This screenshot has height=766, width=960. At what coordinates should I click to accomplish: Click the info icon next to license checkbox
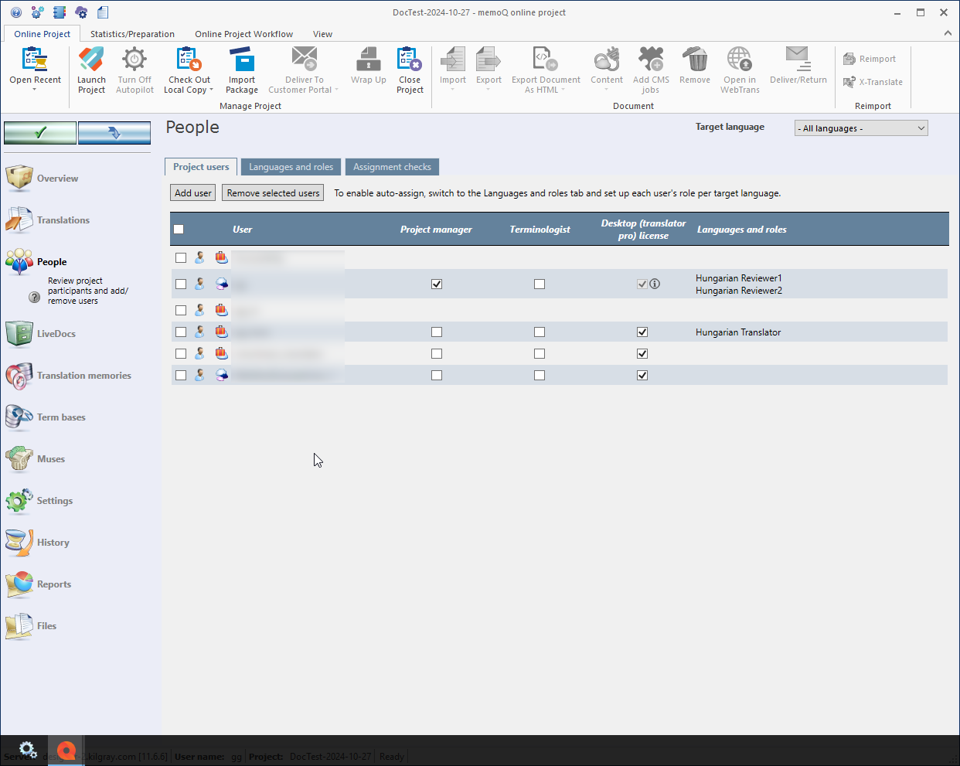click(x=655, y=284)
